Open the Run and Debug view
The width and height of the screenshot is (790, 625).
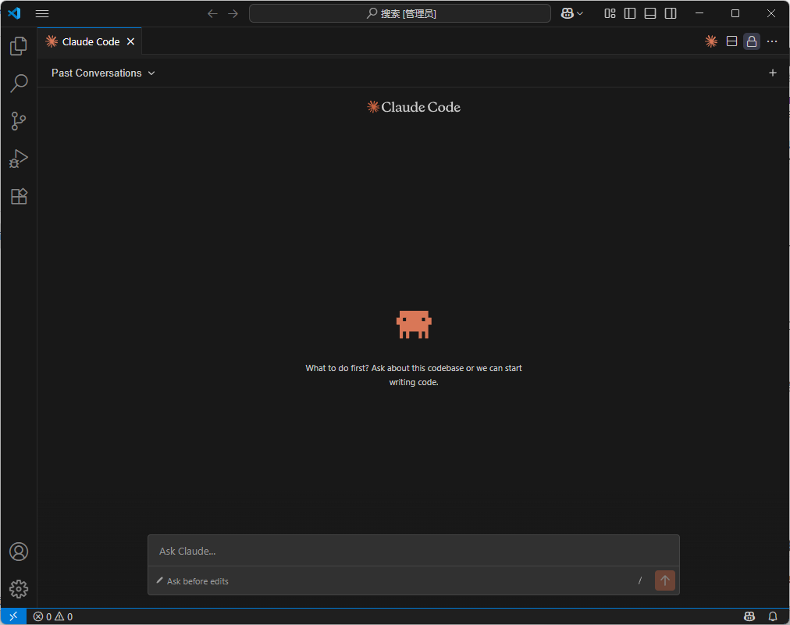tap(19, 159)
